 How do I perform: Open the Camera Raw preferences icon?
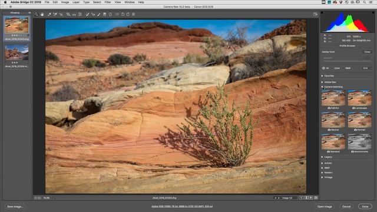point(117,14)
